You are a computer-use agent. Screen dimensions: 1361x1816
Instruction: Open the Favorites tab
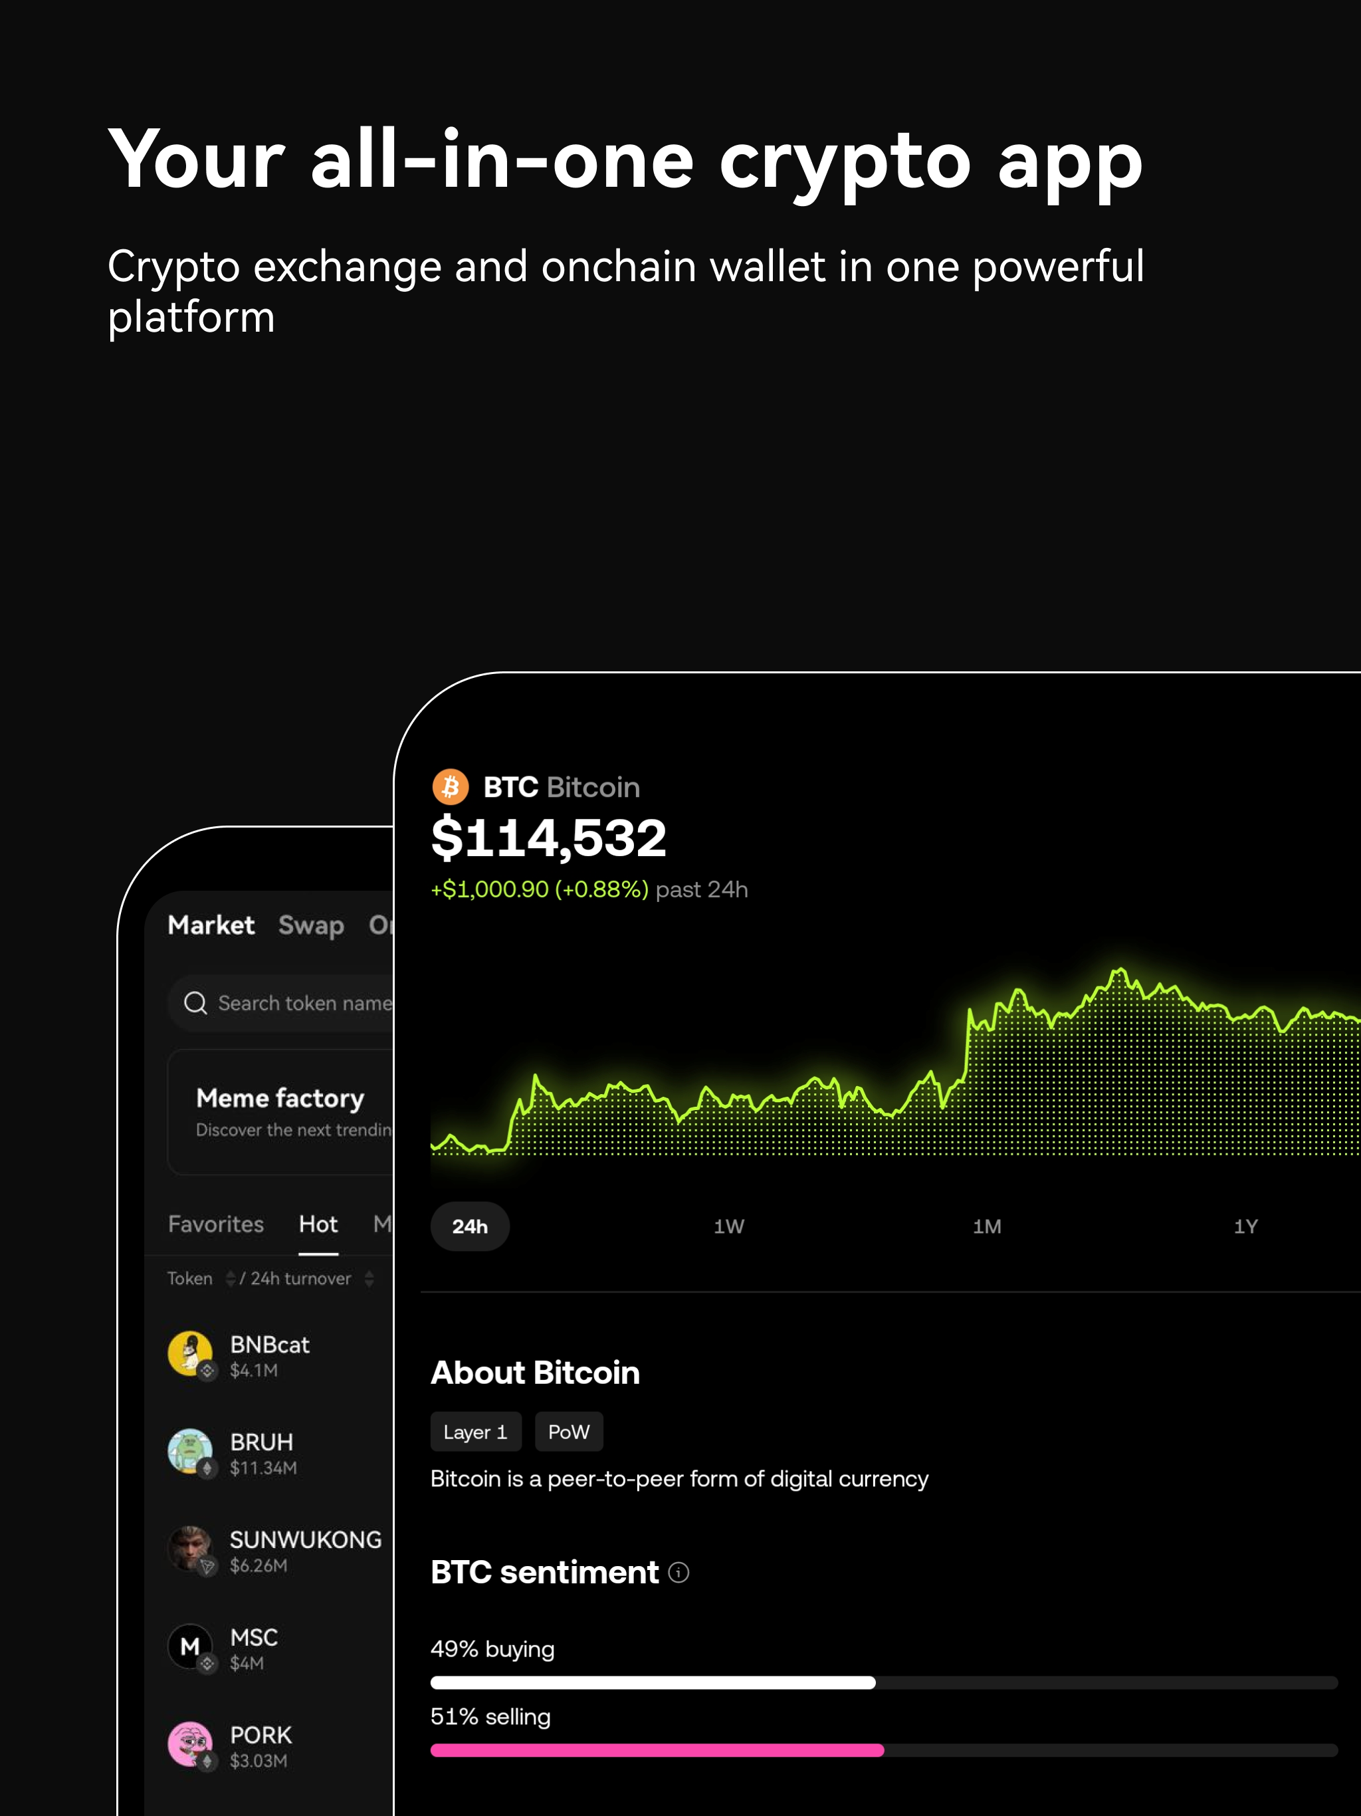(x=215, y=1224)
